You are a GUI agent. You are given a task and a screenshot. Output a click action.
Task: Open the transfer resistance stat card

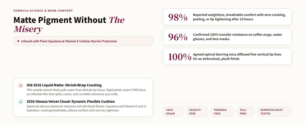227,37
